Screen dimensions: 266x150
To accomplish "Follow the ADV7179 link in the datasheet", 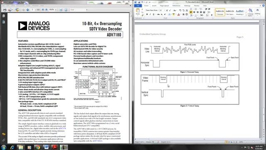I will pos(62,128).
